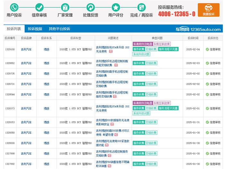This screenshot has height=169, width=225.
Task: Open 博越 series link in row 1328852
Action: pyautogui.click(x=46, y=63)
